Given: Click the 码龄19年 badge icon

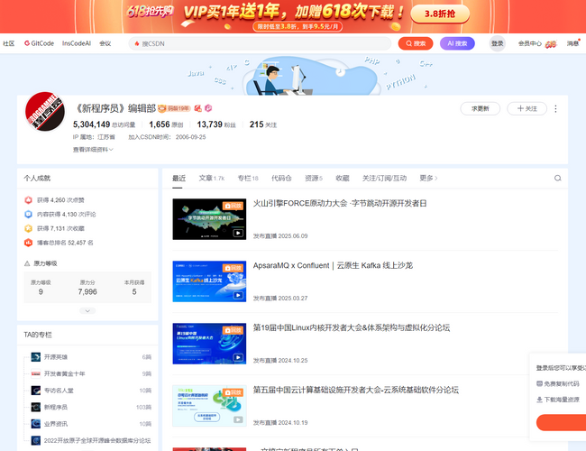Looking at the screenshot, I should pos(174,108).
